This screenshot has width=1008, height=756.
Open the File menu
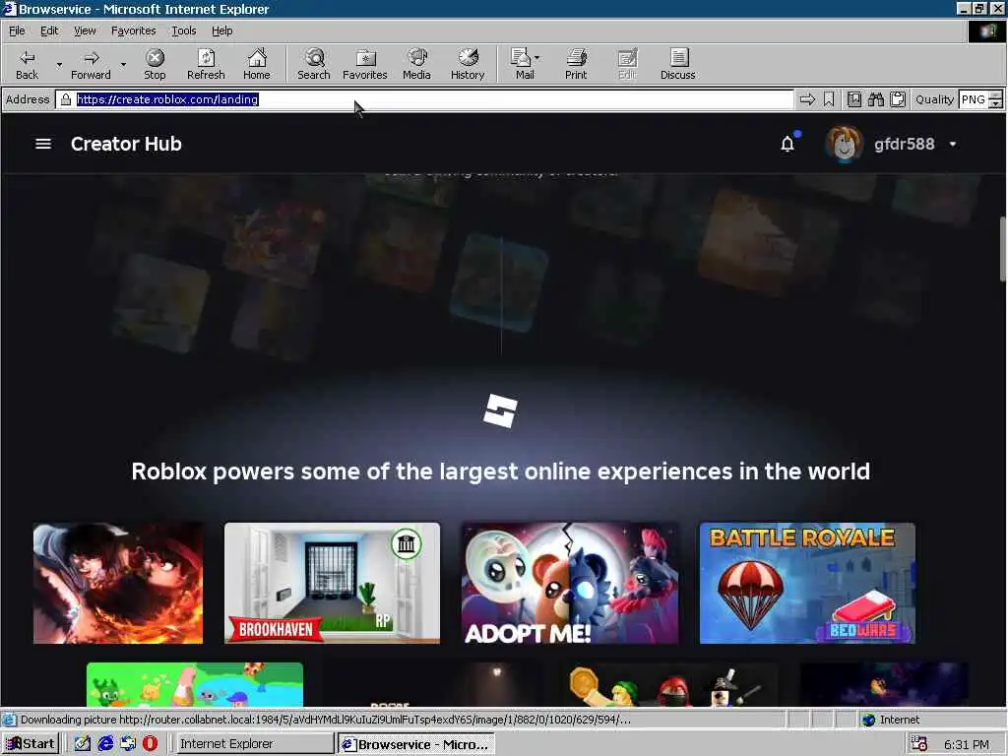point(17,31)
